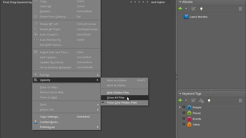Screen dimensions: 246x138
Task: Click the edit pencil icon in Albums panel
Action: [193, 9]
